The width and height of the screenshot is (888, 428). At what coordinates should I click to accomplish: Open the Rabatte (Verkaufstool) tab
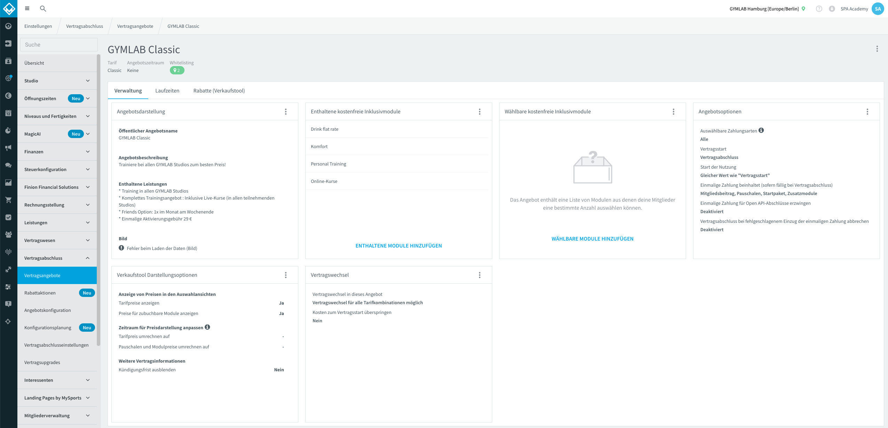pyautogui.click(x=219, y=91)
